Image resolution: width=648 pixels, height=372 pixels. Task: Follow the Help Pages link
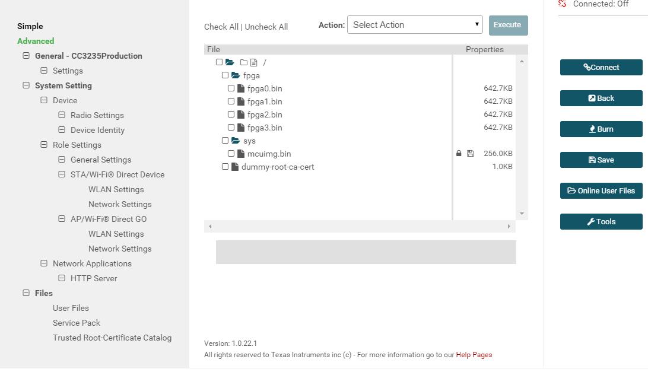474,355
